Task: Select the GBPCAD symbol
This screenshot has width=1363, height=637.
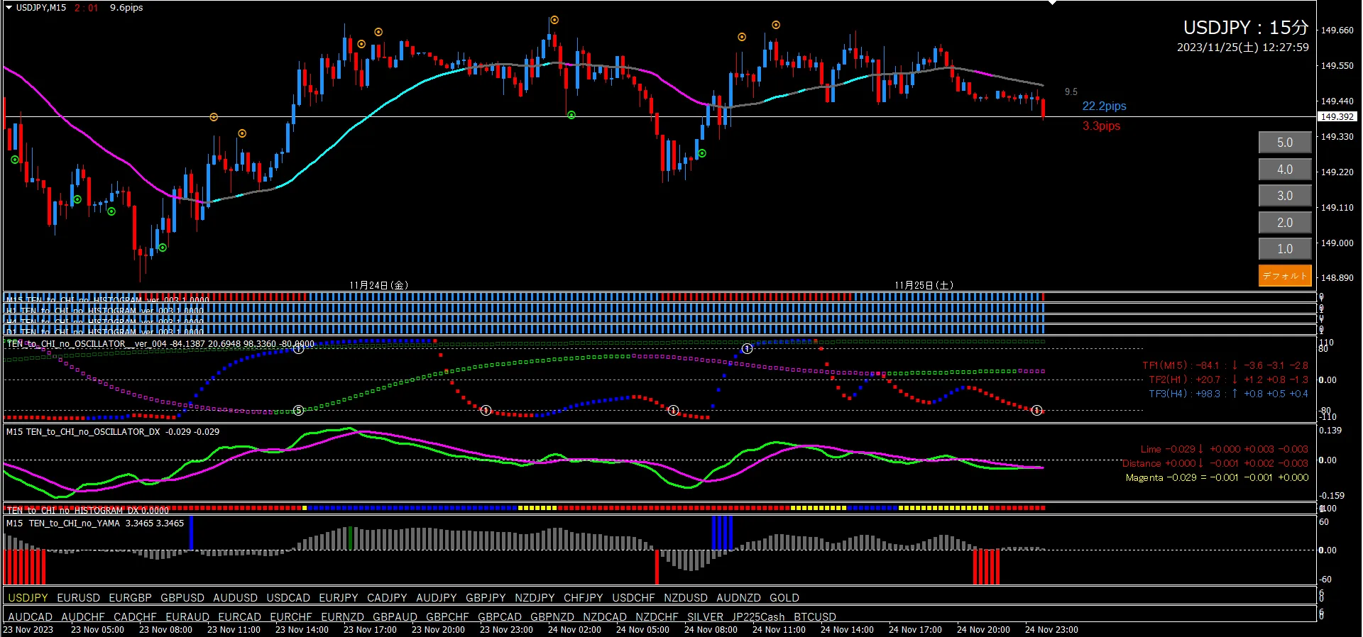Action: pos(500,617)
